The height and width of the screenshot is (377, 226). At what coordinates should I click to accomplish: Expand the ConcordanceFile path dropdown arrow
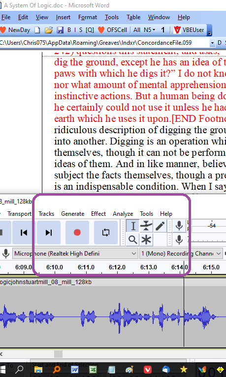coord(212,43)
